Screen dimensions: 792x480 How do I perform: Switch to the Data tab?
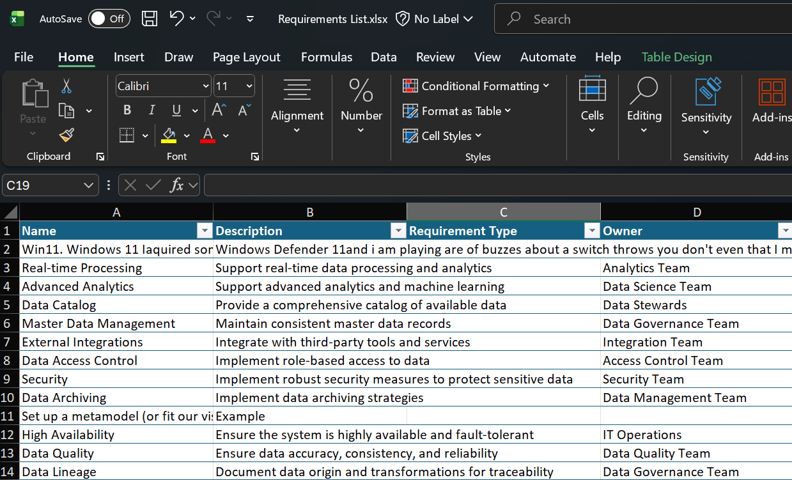pos(384,57)
